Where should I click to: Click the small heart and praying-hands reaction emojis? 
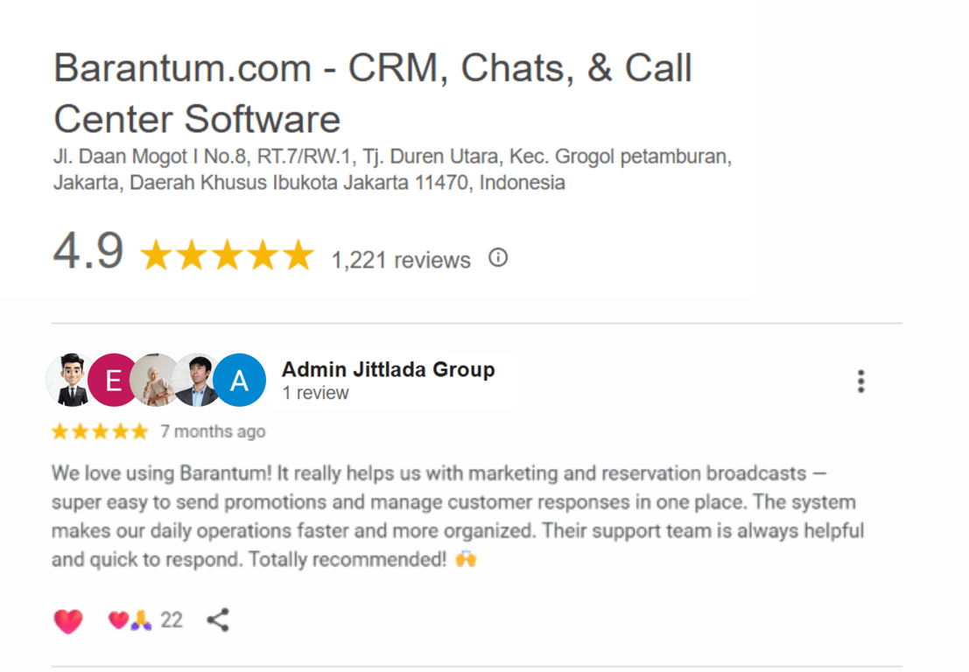coord(130,620)
